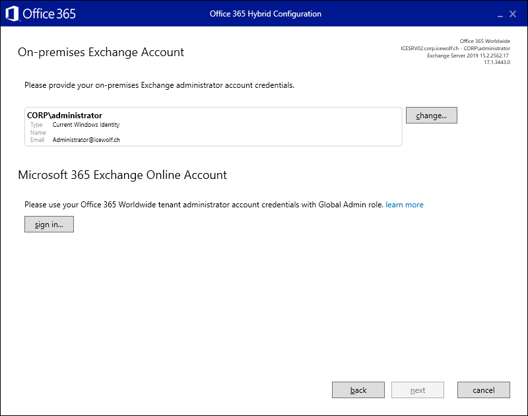Click the Type label in account box

pyautogui.click(x=36, y=125)
